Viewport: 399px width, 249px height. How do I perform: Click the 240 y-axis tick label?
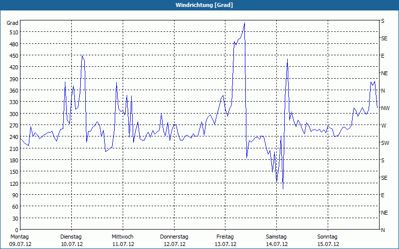coord(14,137)
